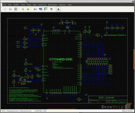The width and height of the screenshot is (135, 113).
Task: Click the gTAG - uController title block
Action: (106, 98)
